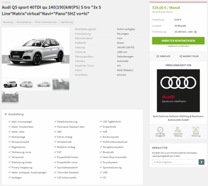Click the 'Weiß (Metallic)' color value

125,70
